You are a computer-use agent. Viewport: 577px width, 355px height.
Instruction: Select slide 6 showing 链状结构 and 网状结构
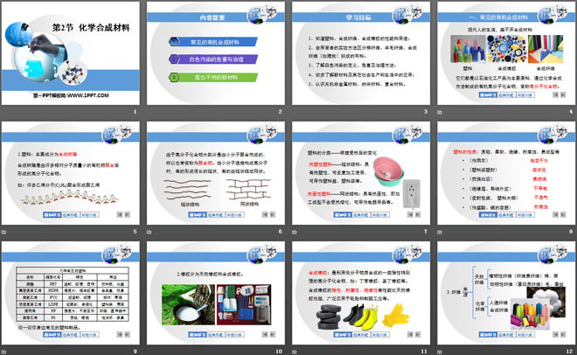click(x=216, y=174)
